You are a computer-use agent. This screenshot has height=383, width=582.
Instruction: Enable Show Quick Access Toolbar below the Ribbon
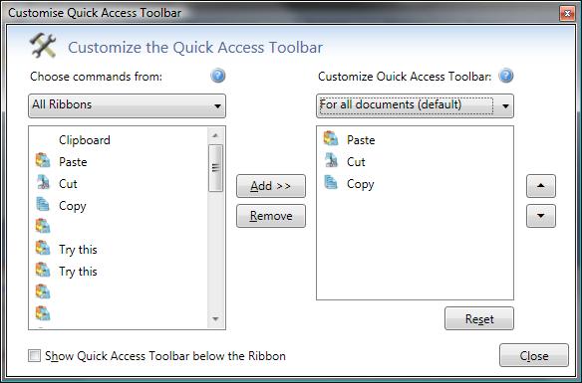[34, 356]
